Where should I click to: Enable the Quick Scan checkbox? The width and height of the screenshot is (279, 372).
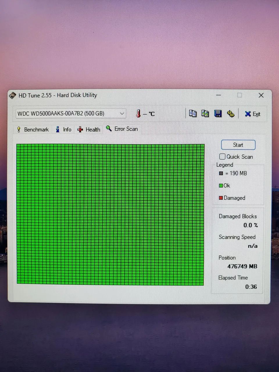tap(222, 157)
